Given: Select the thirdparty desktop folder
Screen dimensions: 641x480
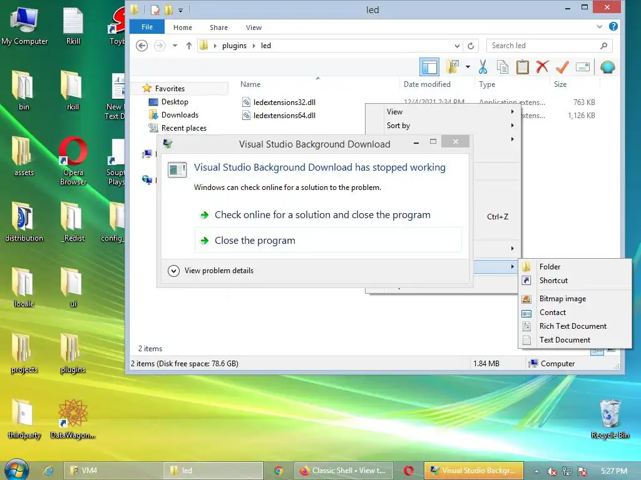Looking at the screenshot, I should pyautogui.click(x=24, y=419).
